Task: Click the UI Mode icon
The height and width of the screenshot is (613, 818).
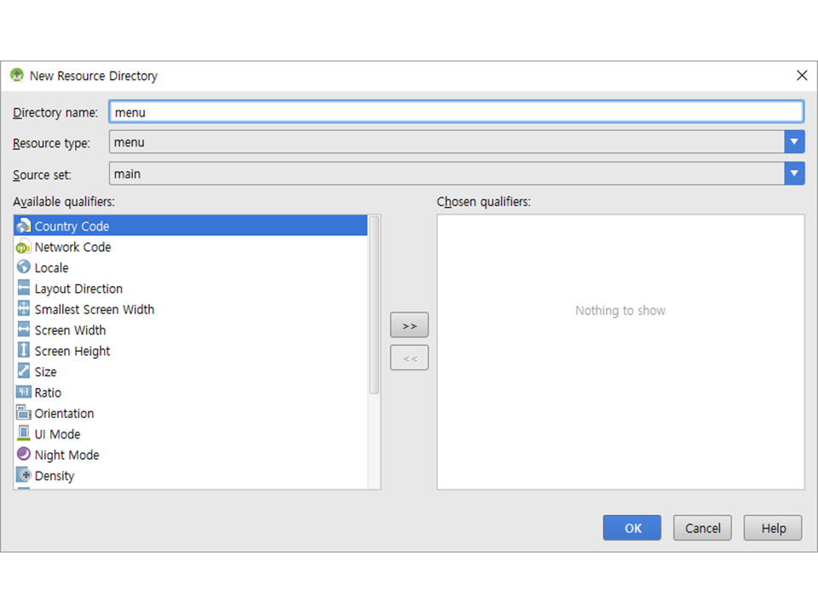Action: (23, 434)
